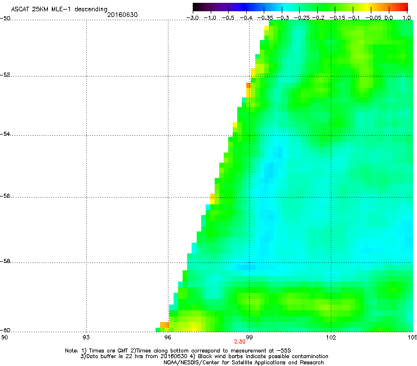Click the black end of the color scale
417x366 pixels.
click(196, 7)
